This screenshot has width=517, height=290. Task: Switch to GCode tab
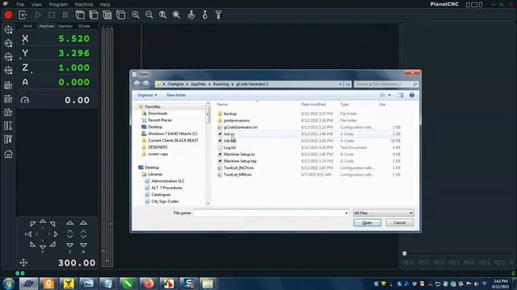(x=84, y=26)
